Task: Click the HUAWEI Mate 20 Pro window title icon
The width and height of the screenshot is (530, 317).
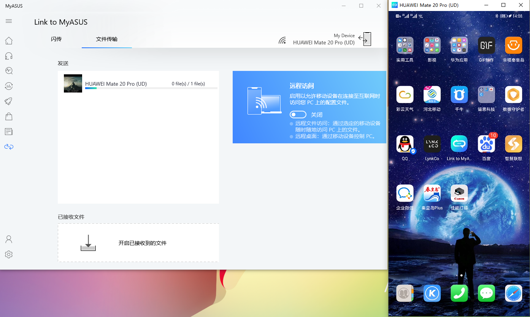Action: coord(394,5)
